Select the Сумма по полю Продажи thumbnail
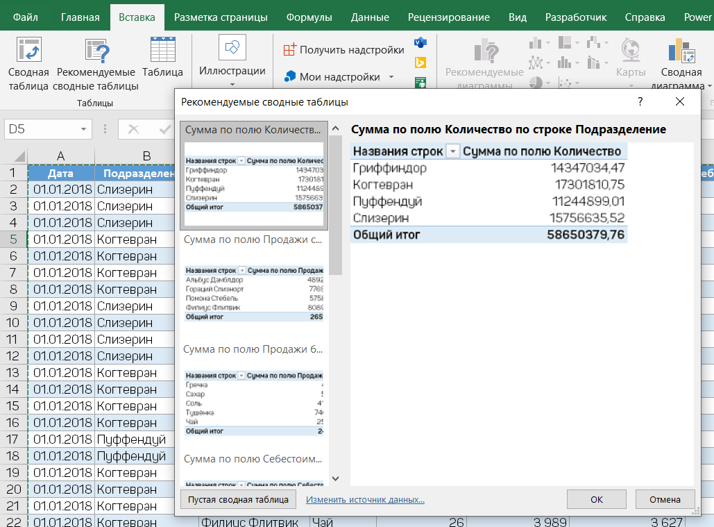The image size is (714, 527). (x=254, y=281)
